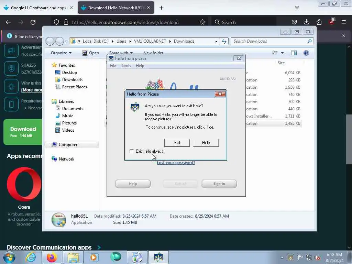Click the list all tabs arrow
Viewport: 352px width, 264px height.
297,8
